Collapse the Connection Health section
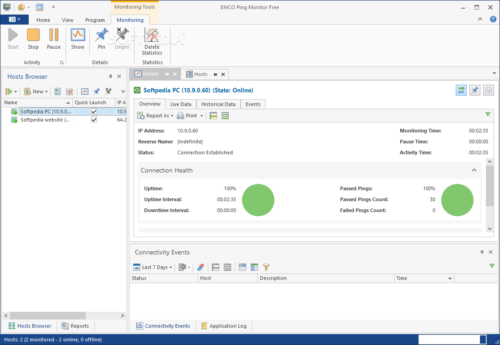 point(474,170)
